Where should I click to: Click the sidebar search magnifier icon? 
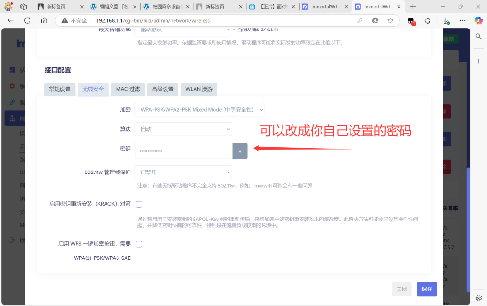pos(478,37)
